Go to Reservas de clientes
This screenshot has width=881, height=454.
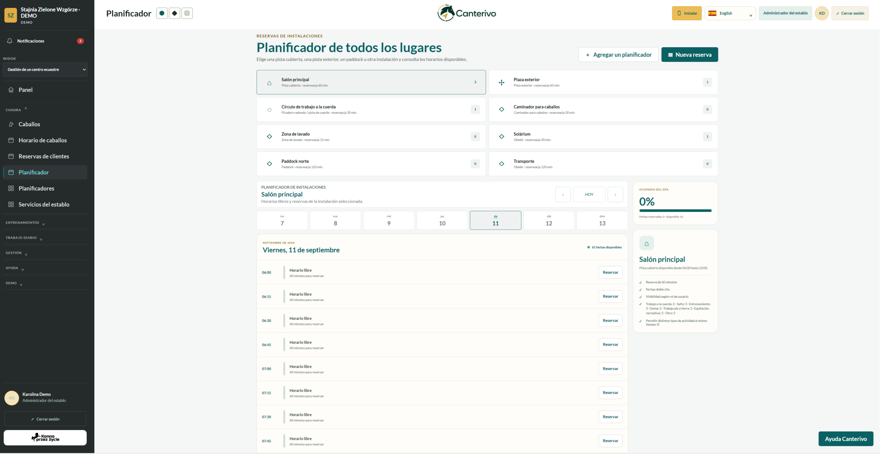pos(45,156)
